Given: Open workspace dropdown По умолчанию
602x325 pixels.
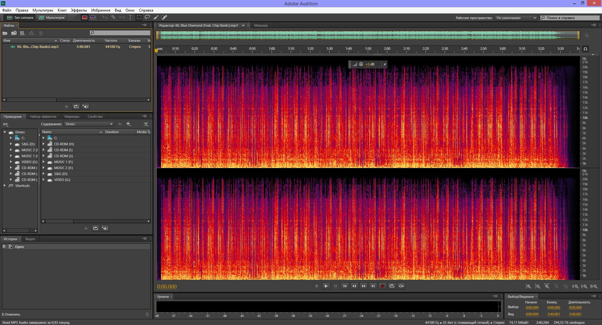Looking at the screenshot, I should pos(516,18).
